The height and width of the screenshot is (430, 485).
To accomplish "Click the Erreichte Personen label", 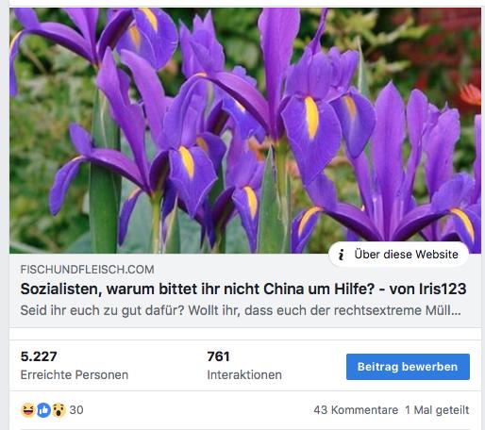I will tap(75, 374).
